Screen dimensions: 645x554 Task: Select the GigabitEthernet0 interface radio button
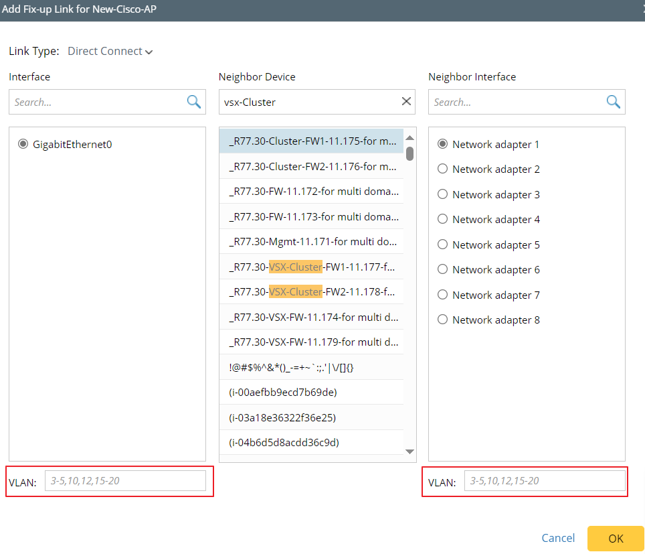(23, 144)
